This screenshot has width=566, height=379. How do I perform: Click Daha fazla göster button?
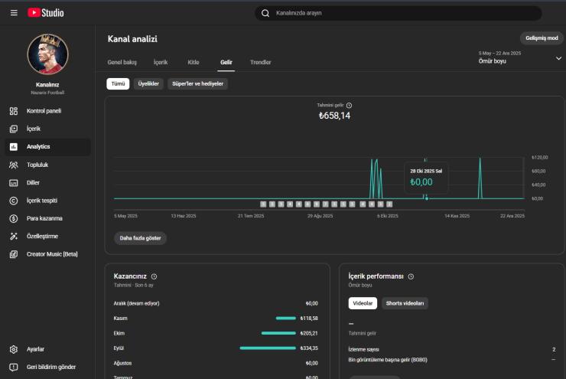(x=140, y=238)
